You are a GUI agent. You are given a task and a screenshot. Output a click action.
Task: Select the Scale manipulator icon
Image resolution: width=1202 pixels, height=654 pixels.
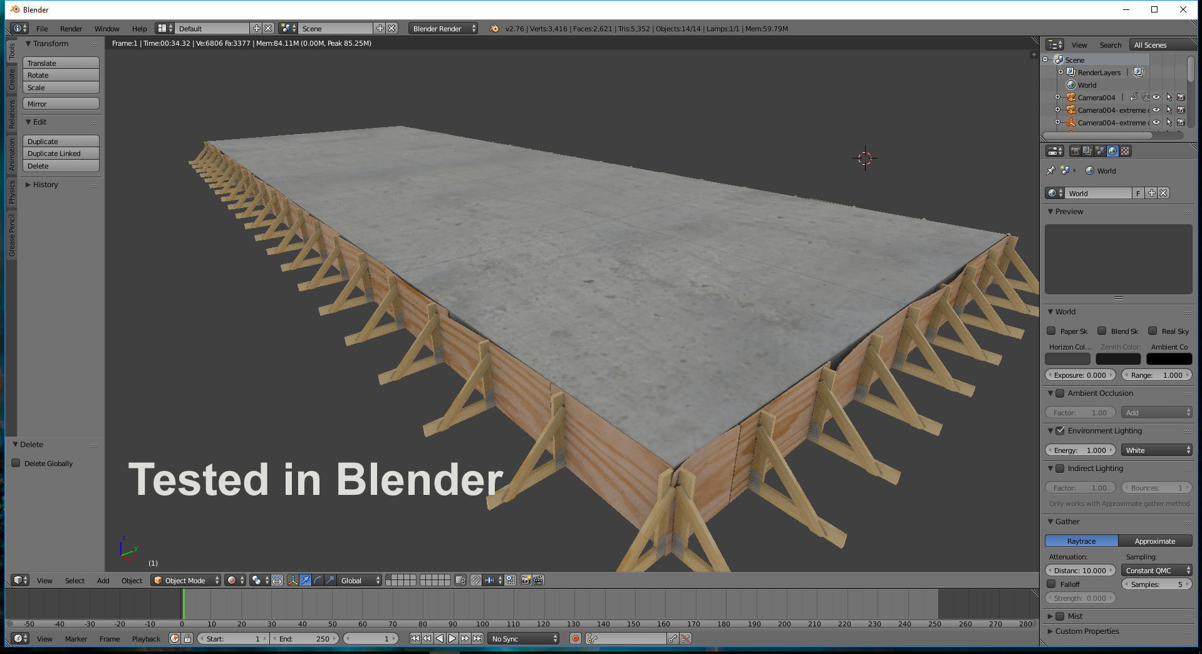click(330, 580)
